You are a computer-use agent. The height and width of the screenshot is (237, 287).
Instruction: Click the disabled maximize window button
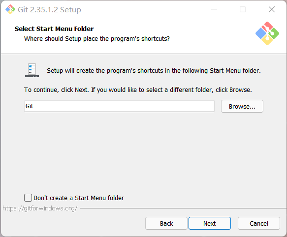(243, 9)
